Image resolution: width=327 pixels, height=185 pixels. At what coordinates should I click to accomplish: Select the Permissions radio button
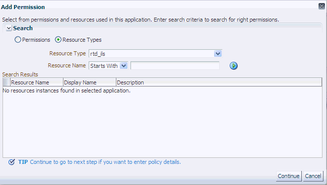click(x=18, y=40)
